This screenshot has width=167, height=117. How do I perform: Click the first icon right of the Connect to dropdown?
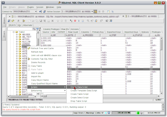(41, 11)
